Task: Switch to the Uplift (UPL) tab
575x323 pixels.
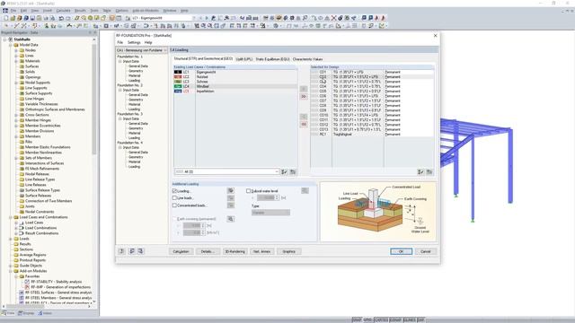Action: pyautogui.click(x=243, y=59)
